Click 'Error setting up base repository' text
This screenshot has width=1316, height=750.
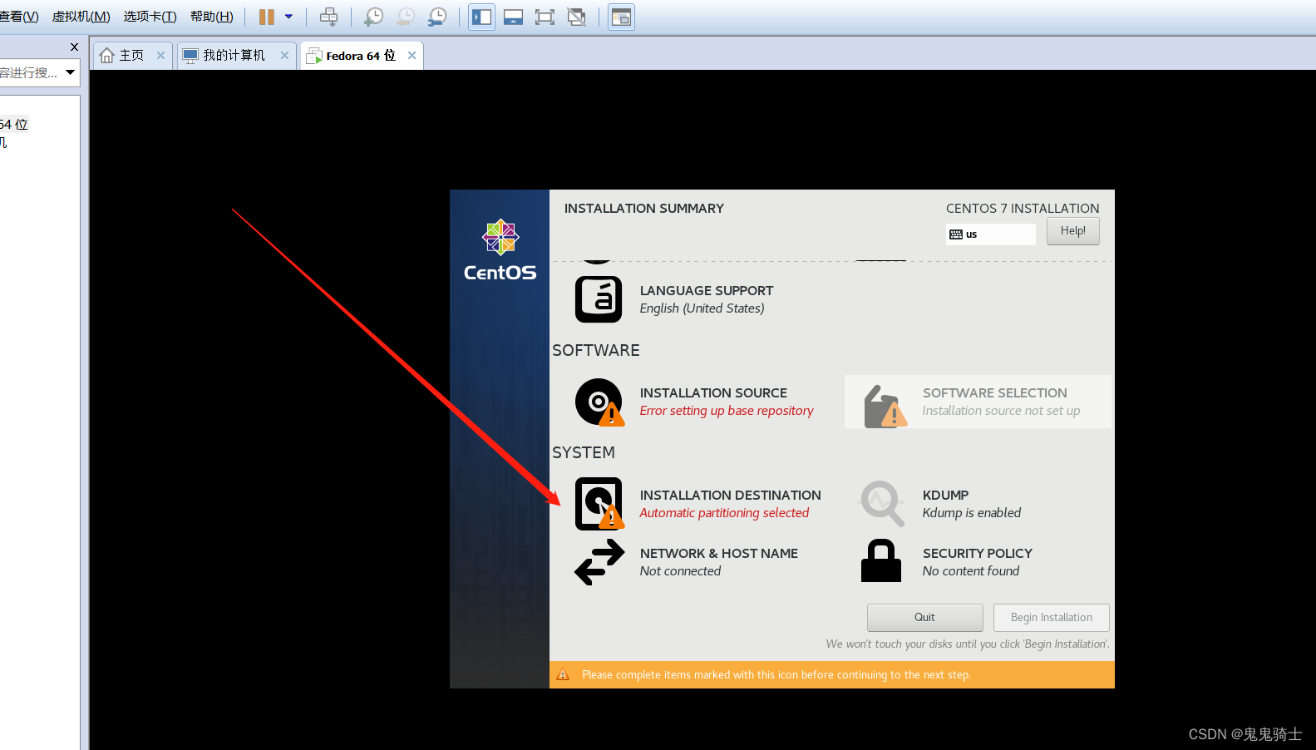pyautogui.click(x=727, y=411)
